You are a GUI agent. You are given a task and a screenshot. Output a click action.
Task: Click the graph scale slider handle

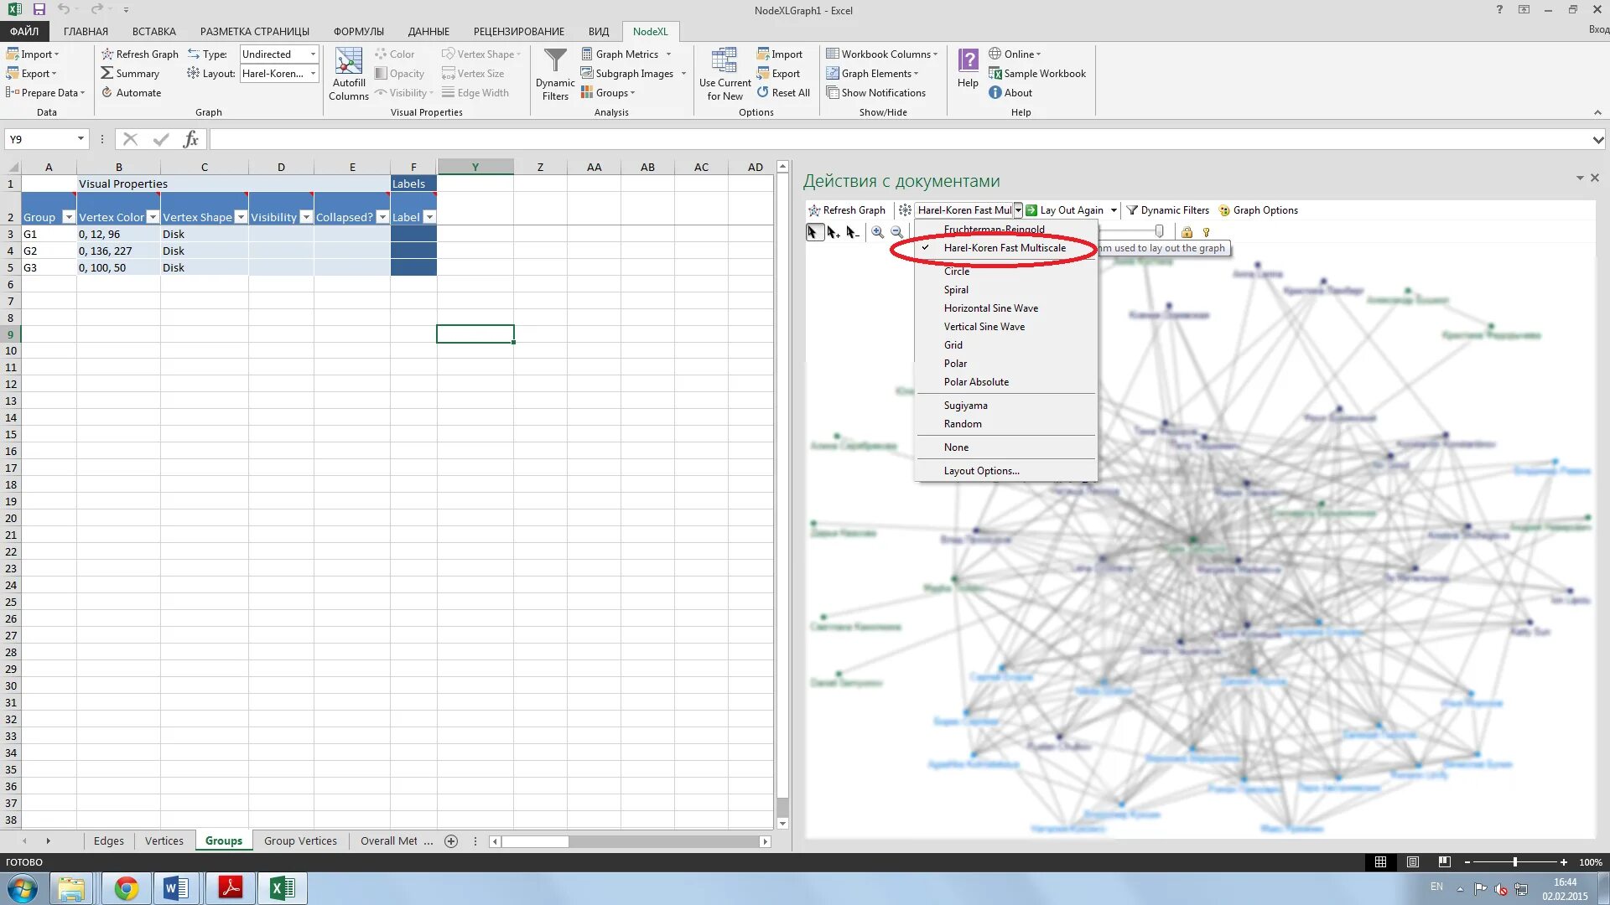coord(1159,231)
